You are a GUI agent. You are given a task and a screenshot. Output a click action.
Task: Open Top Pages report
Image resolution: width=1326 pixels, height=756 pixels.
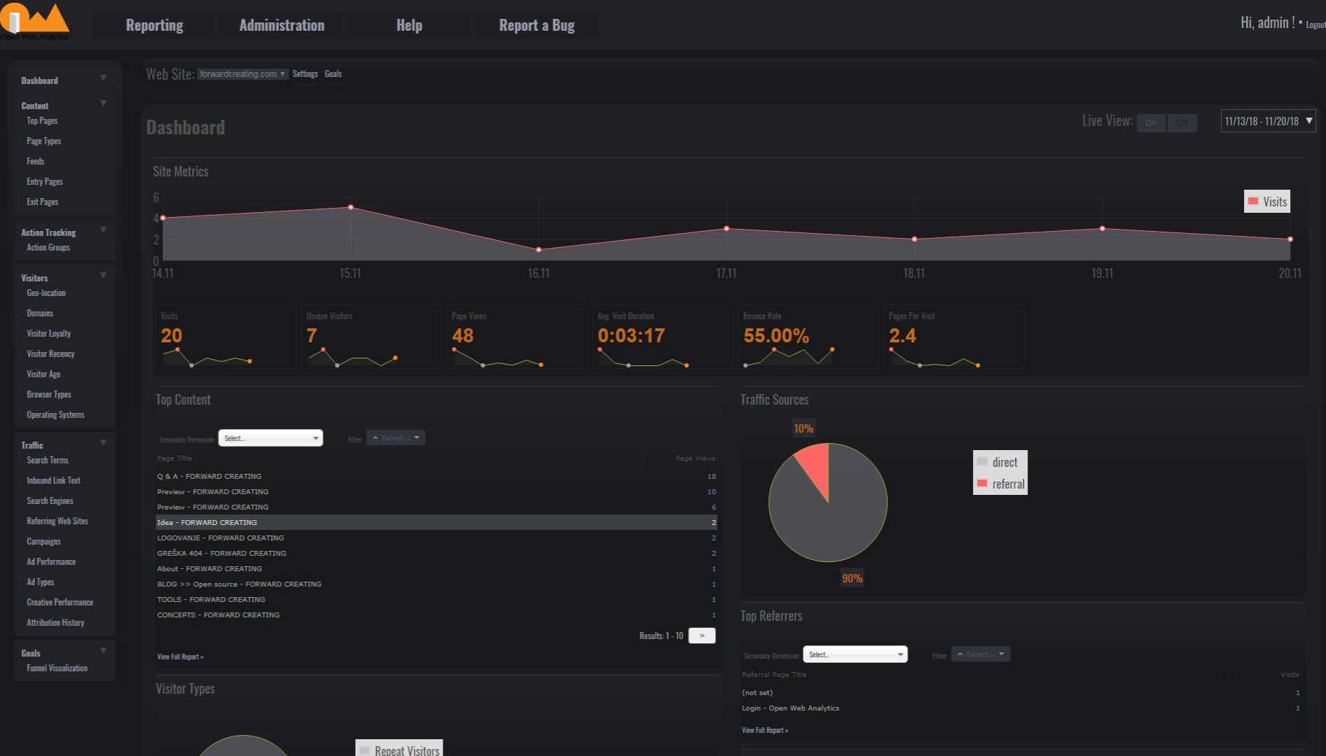(42, 121)
